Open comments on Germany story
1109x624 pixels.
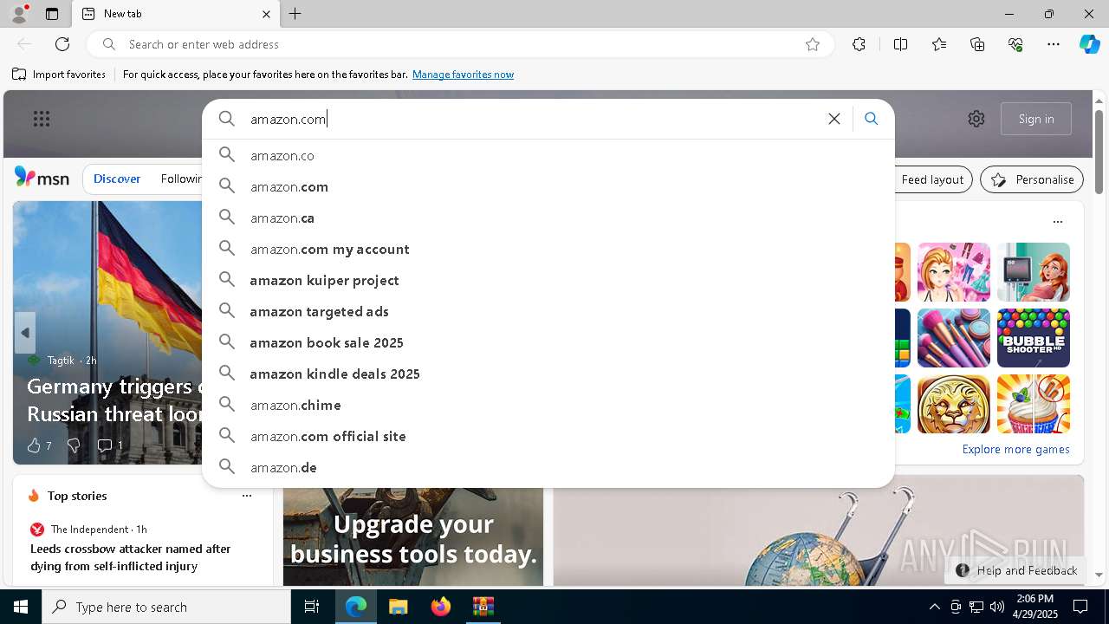point(109,445)
